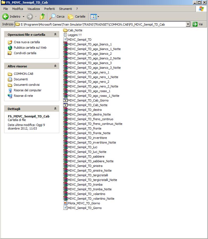Select file name MDVC_Semipil_TD_invertitore_Notte
Screen dimensions: 208x239
tap(92, 142)
